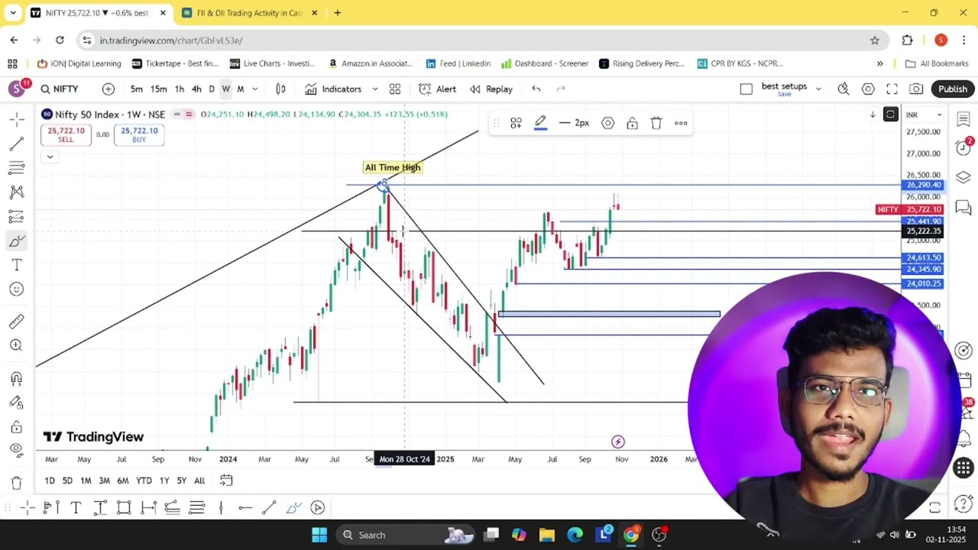Click the SELL 25,722.10 button
This screenshot has height=550, width=978.
(66, 134)
